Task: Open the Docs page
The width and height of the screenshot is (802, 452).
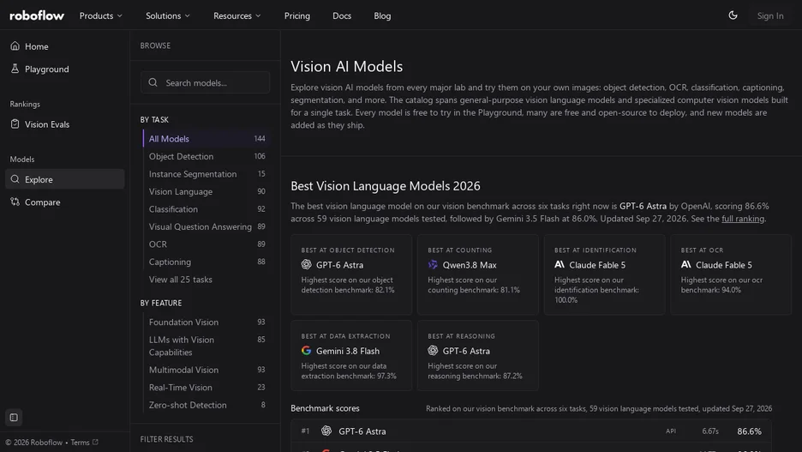Action: (342, 16)
